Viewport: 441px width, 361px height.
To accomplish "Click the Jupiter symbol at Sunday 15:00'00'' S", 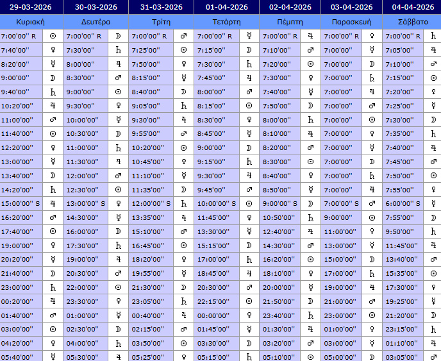I will (x=53, y=204).
